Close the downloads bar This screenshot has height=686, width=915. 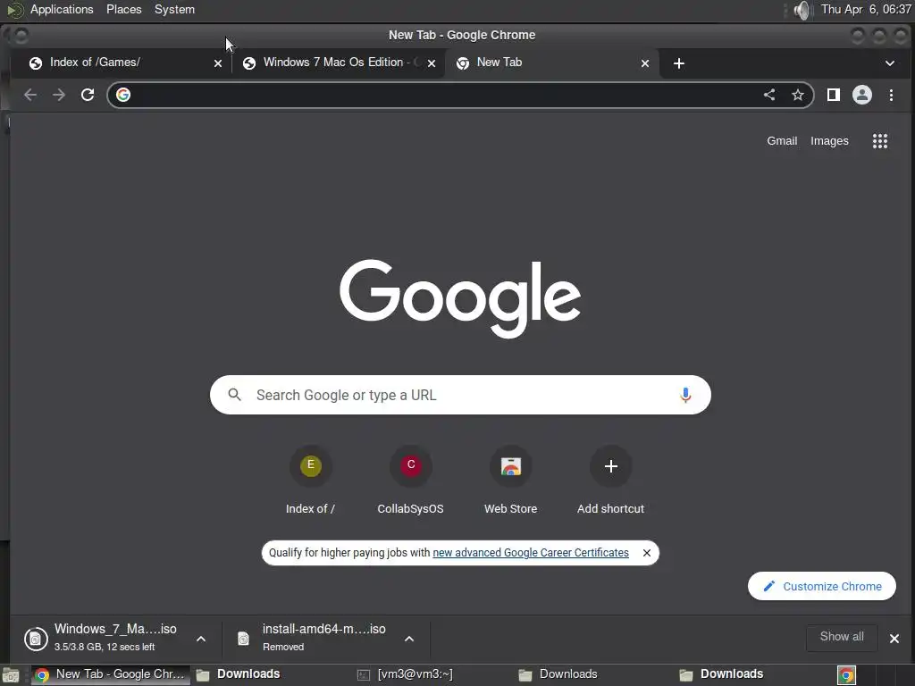894,638
